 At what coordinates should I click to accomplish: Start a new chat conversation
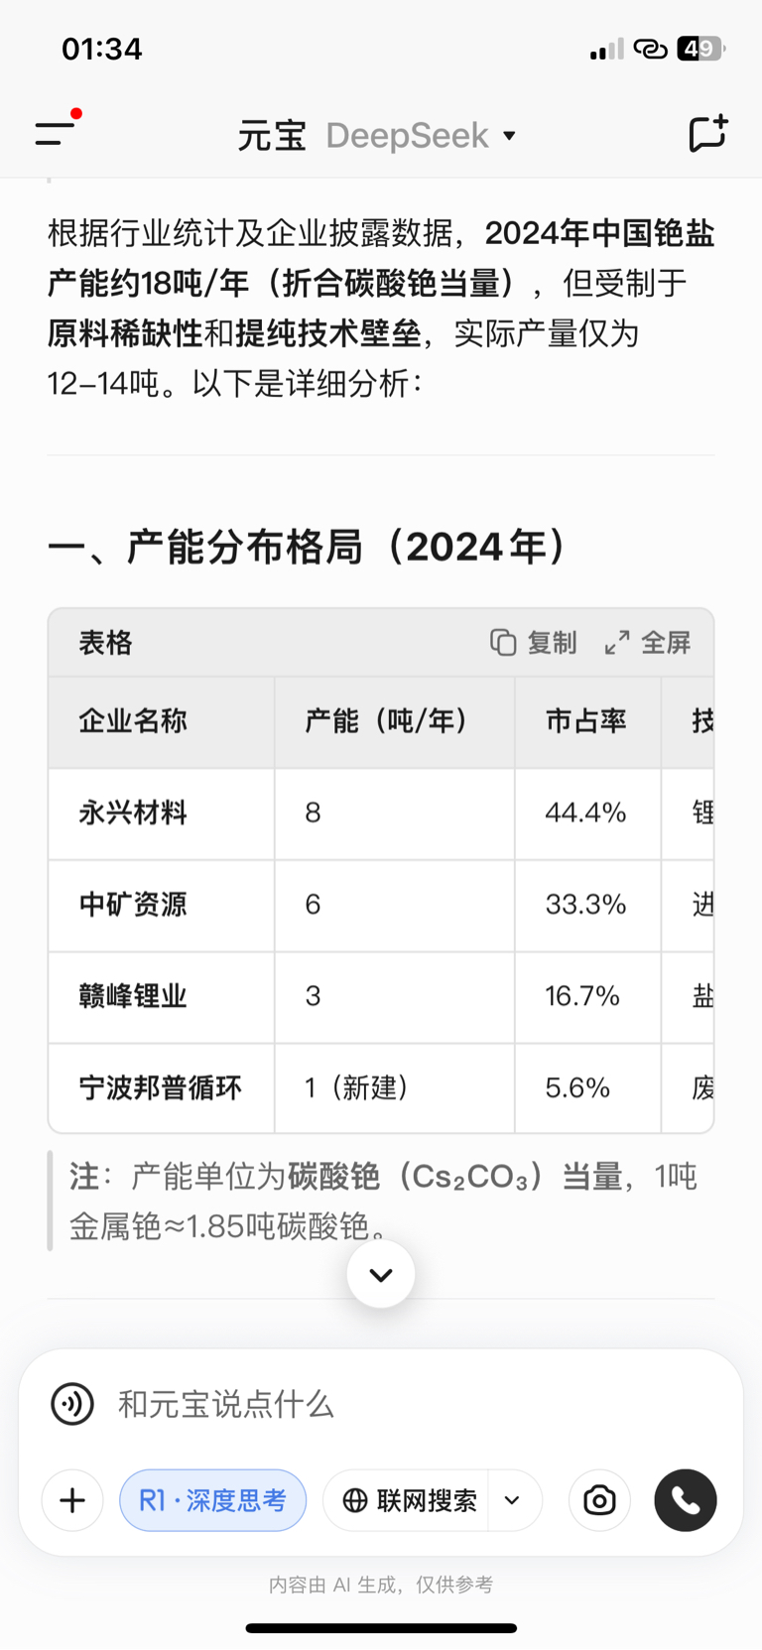pos(707,134)
